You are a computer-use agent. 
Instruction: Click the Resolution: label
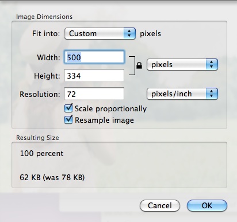(40, 94)
